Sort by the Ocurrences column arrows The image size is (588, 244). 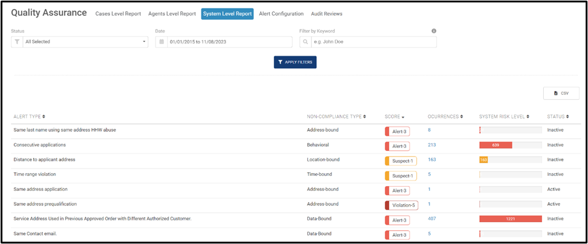(461, 117)
